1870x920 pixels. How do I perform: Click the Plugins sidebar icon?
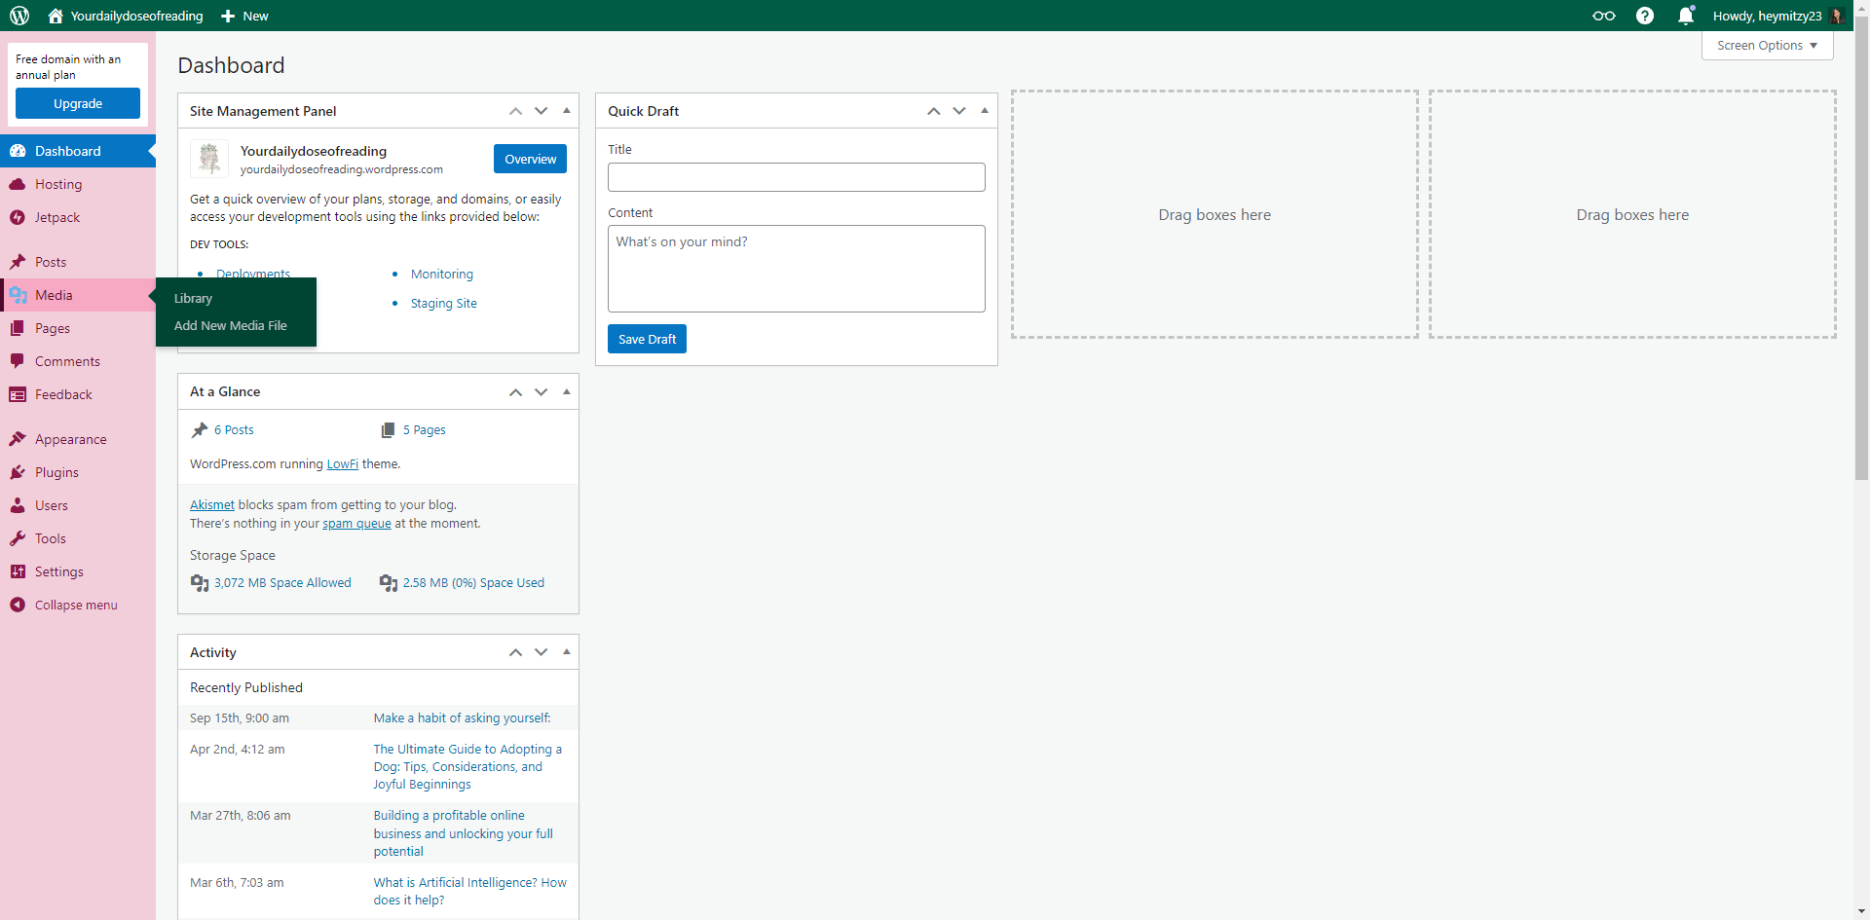pos(18,472)
